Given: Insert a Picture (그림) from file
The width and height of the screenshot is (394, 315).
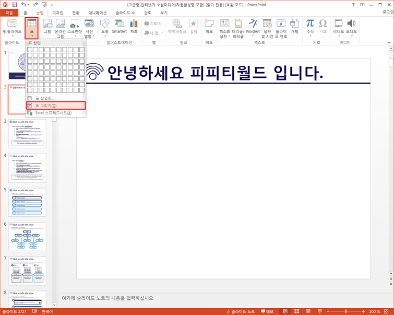Looking at the screenshot, I should point(47,26).
